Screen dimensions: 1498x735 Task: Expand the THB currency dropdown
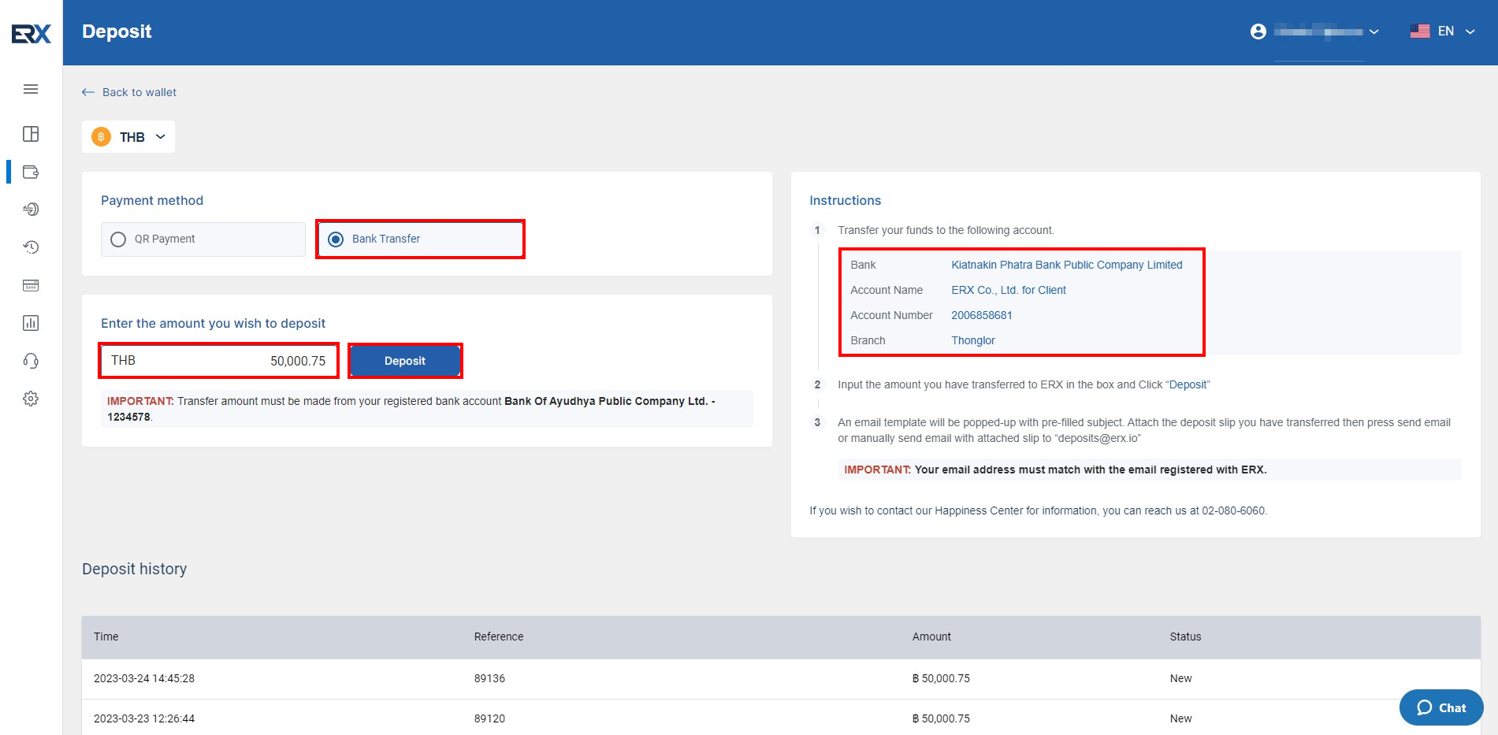(128, 137)
